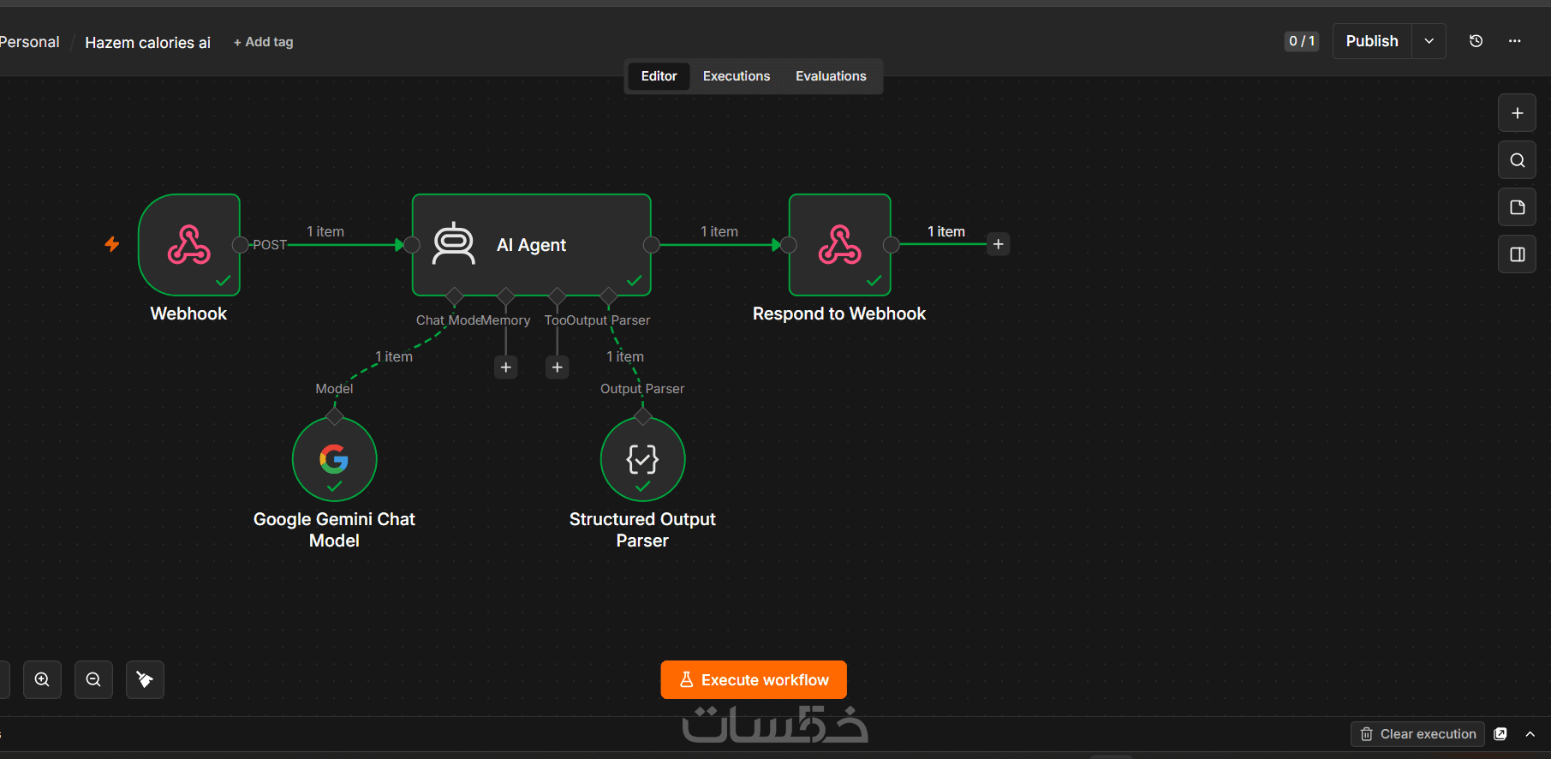Click the 'Respond to Webhook' node label
This screenshot has width=1551, height=759.
click(x=839, y=314)
